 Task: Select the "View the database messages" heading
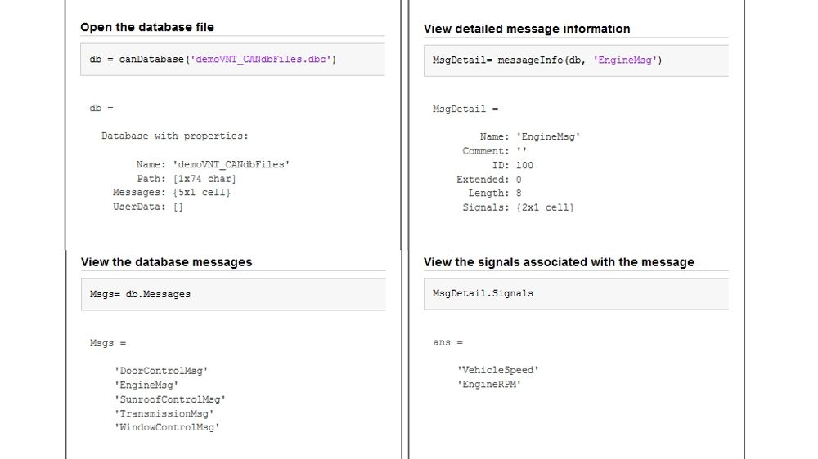166,262
